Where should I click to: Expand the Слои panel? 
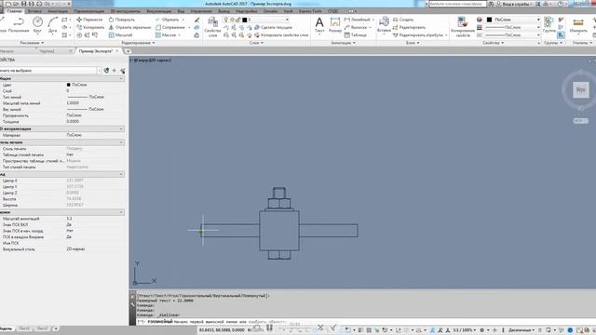coord(256,43)
